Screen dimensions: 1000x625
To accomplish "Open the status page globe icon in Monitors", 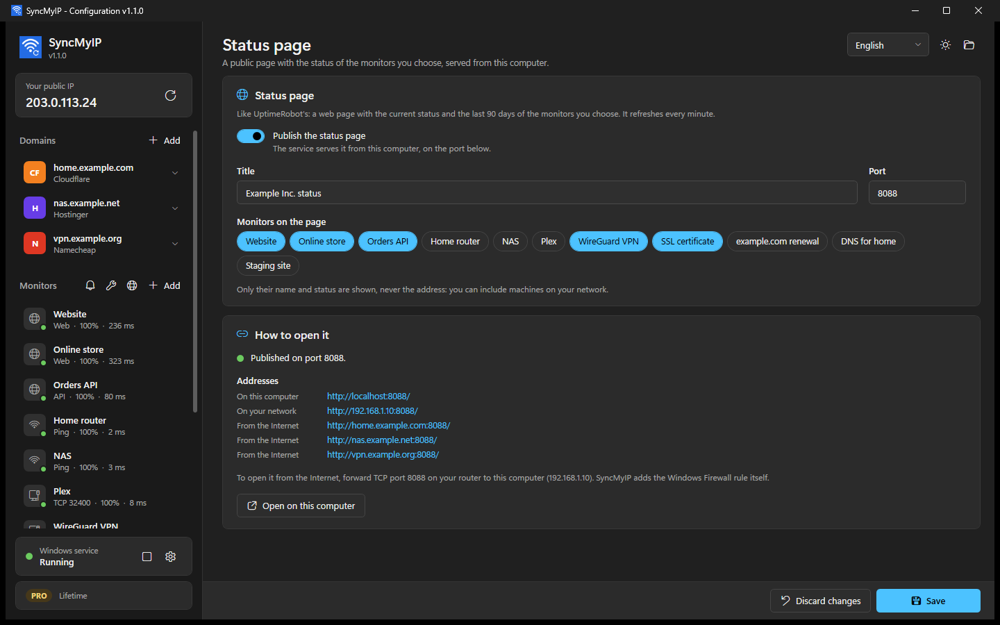I will [x=132, y=285].
